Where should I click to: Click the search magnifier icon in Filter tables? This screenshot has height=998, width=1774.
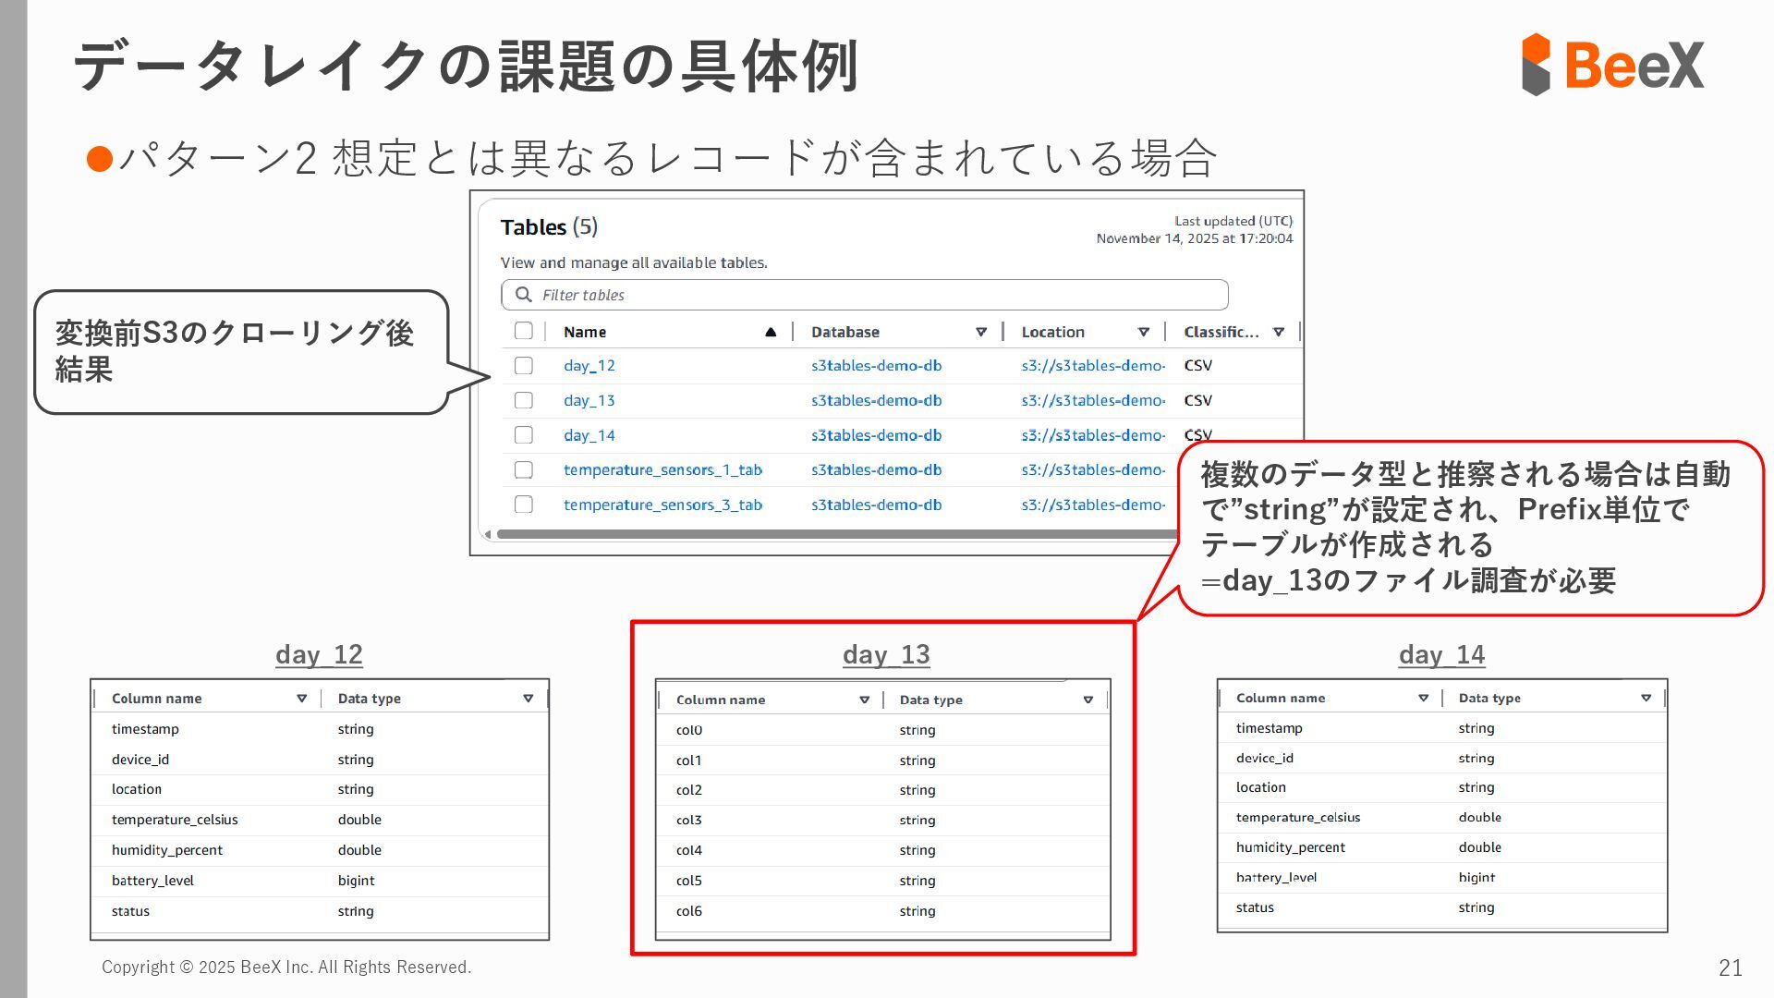coord(523,295)
